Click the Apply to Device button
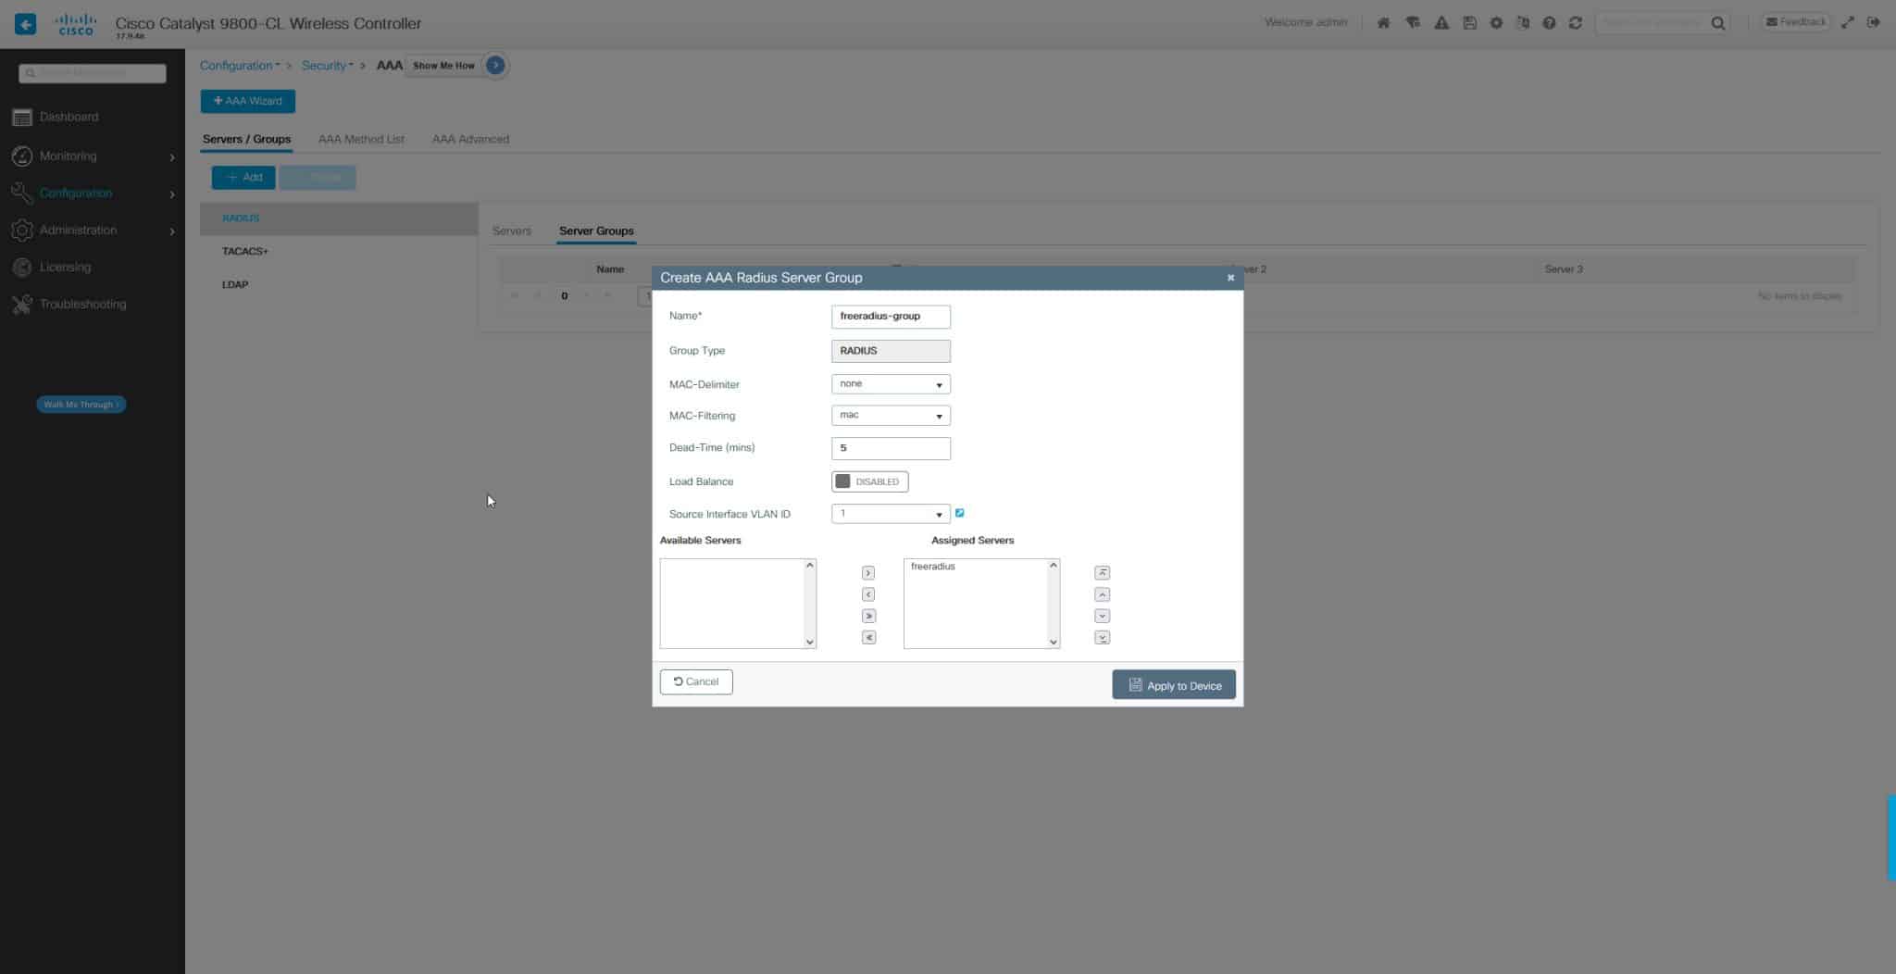 click(x=1174, y=685)
